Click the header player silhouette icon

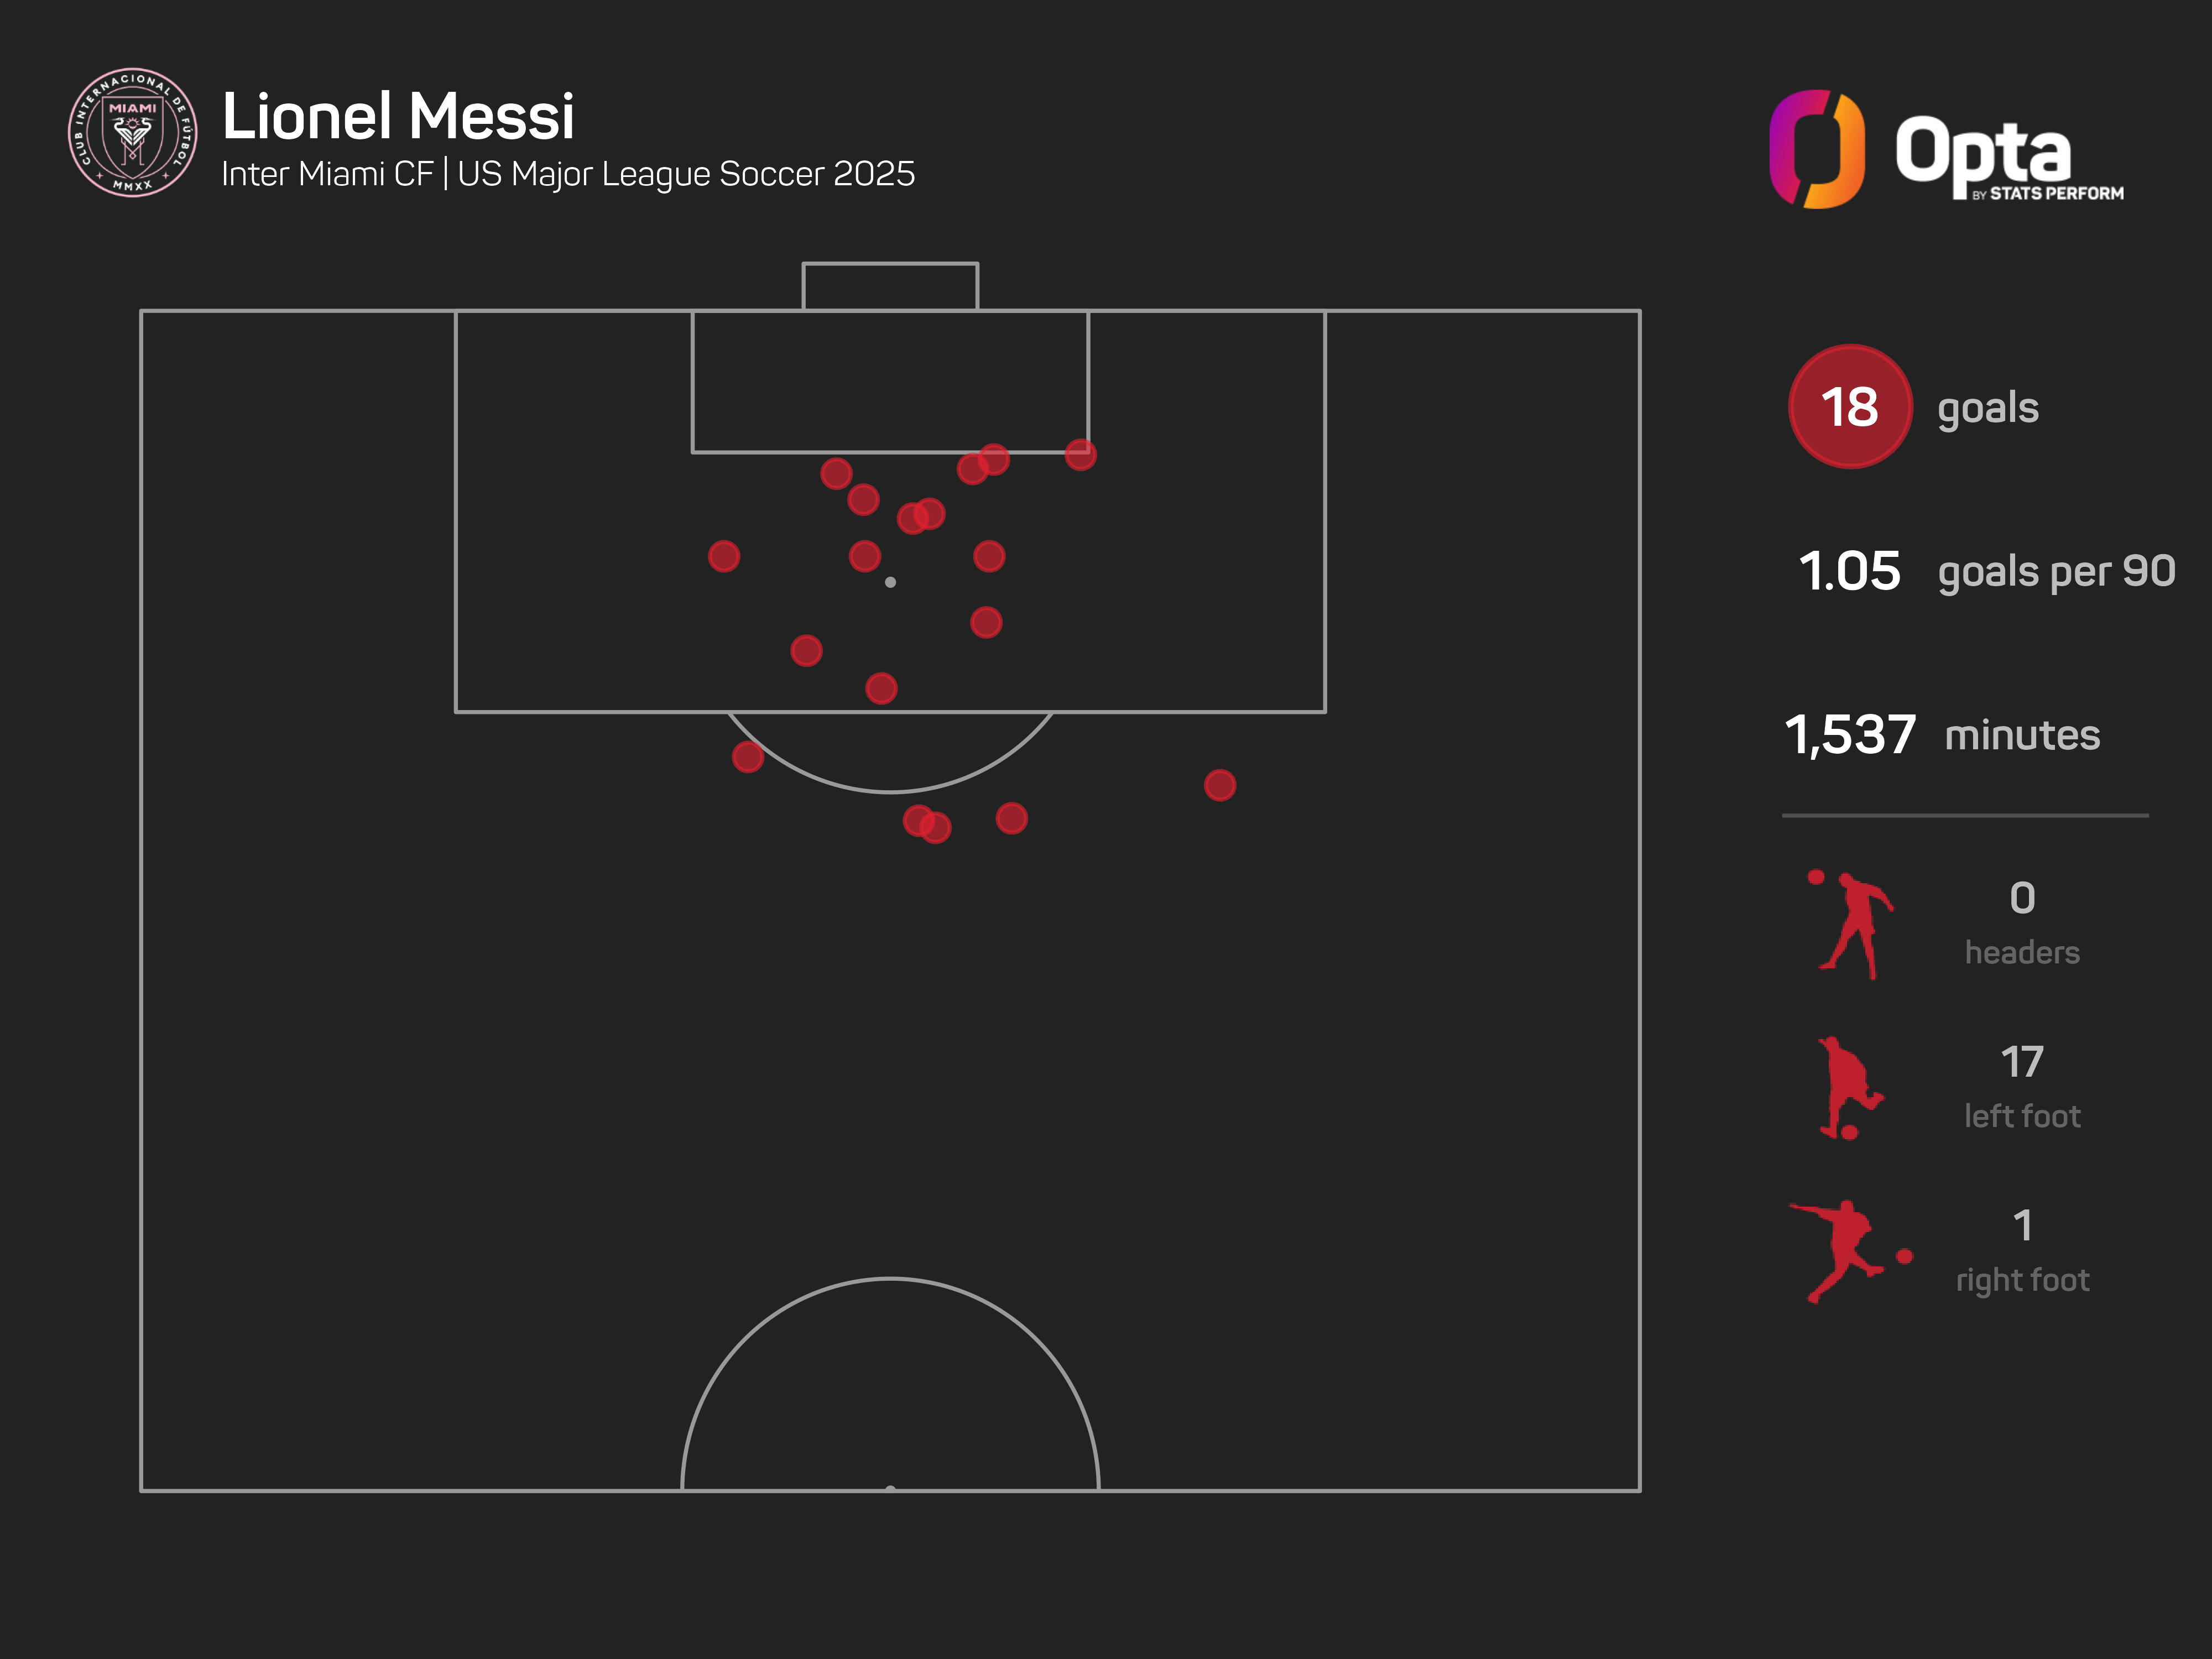click(x=1852, y=925)
